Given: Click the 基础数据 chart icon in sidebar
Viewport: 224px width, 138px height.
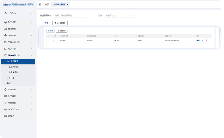Looking at the screenshot, I should click(x=6, y=29).
